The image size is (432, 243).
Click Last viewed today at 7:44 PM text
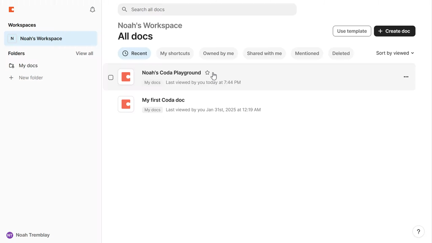tap(203, 82)
